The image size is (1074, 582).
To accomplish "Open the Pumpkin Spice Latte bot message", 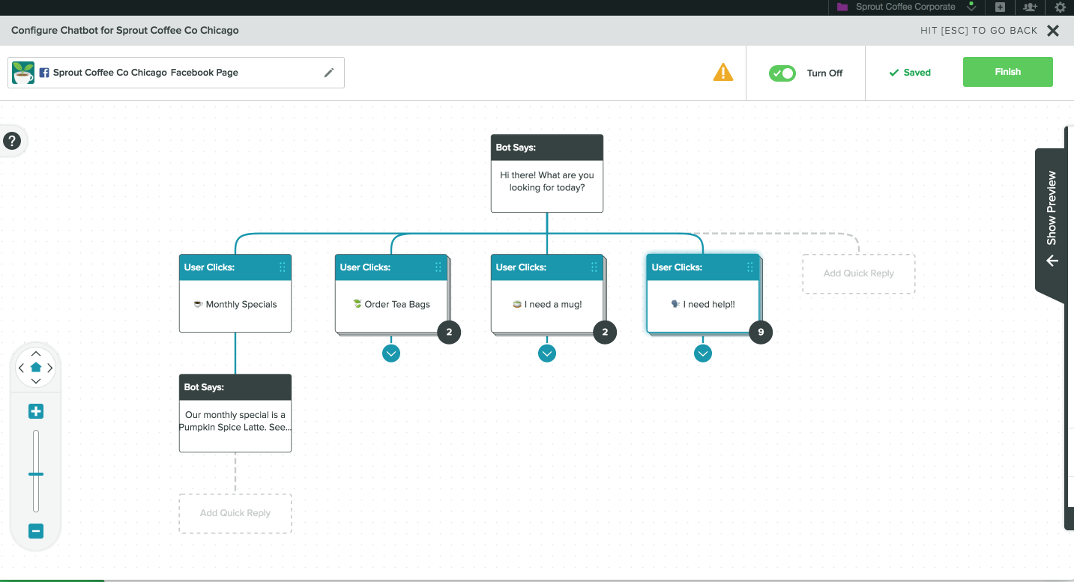I will 235,413.
